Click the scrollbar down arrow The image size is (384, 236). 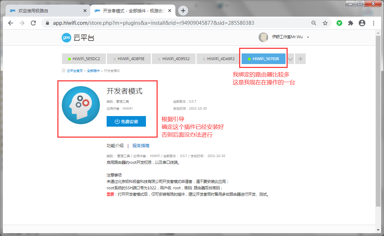pos(378,230)
